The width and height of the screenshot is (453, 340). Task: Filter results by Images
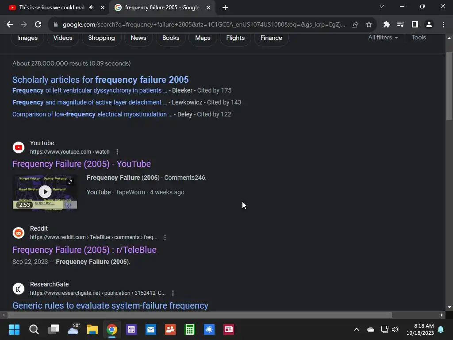click(x=27, y=38)
